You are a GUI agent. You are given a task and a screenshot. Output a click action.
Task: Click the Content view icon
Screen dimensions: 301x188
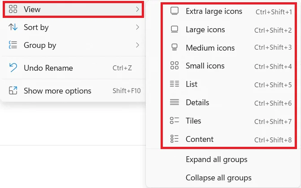click(x=174, y=139)
